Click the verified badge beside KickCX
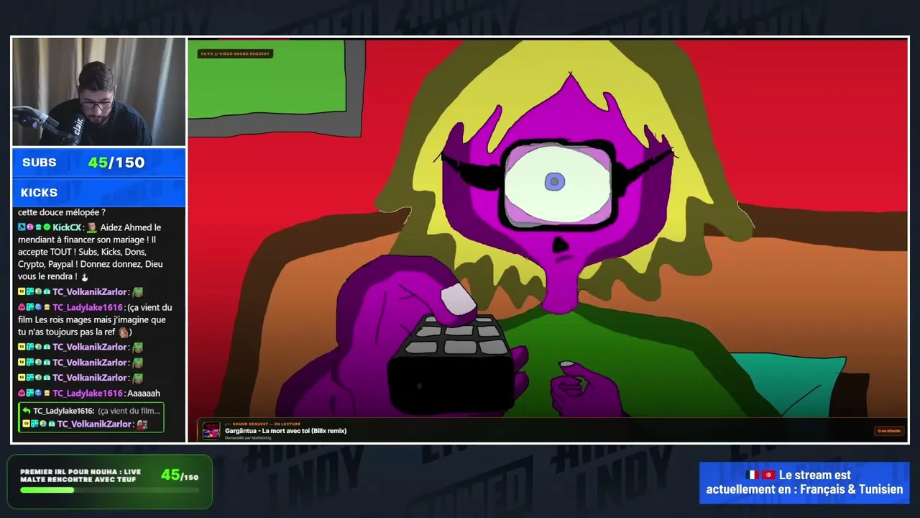The image size is (920, 518). point(47,227)
